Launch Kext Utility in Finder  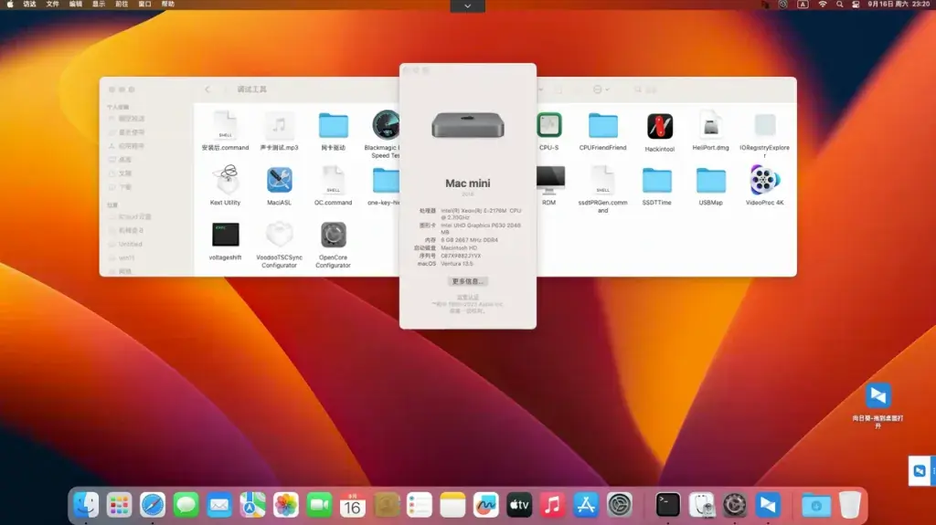click(x=225, y=180)
